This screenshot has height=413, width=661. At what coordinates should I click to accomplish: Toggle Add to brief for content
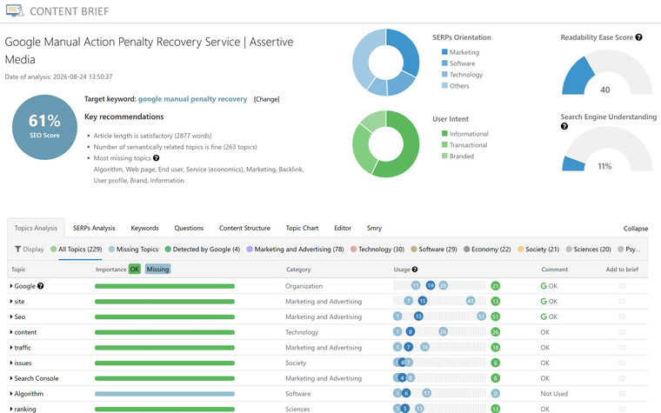coord(622,332)
